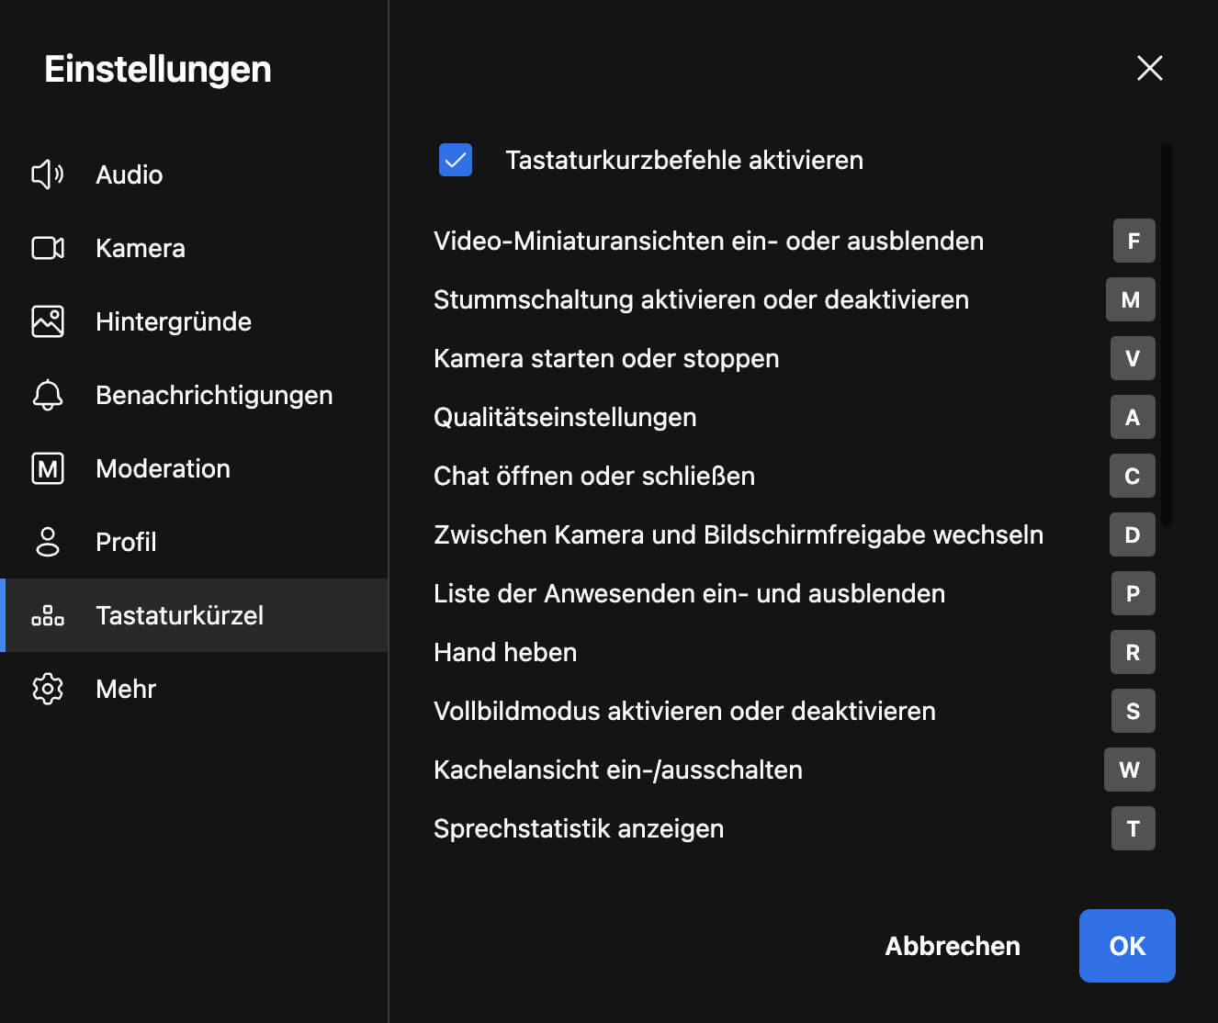Click the Audio speaker icon
The image size is (1218, 1023).
tap(48, 174)
